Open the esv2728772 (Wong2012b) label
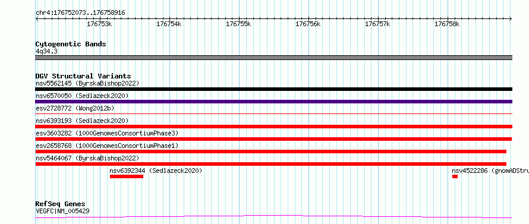The height and width of the screenshot is (224, 529). pyautogui.click(x=75, y=108)
